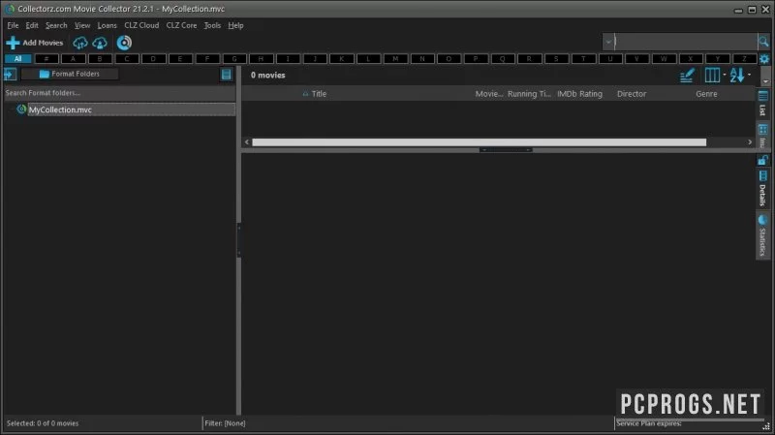Click the folder panel list options icon
The image size is (775, 435).
point(227,75)
